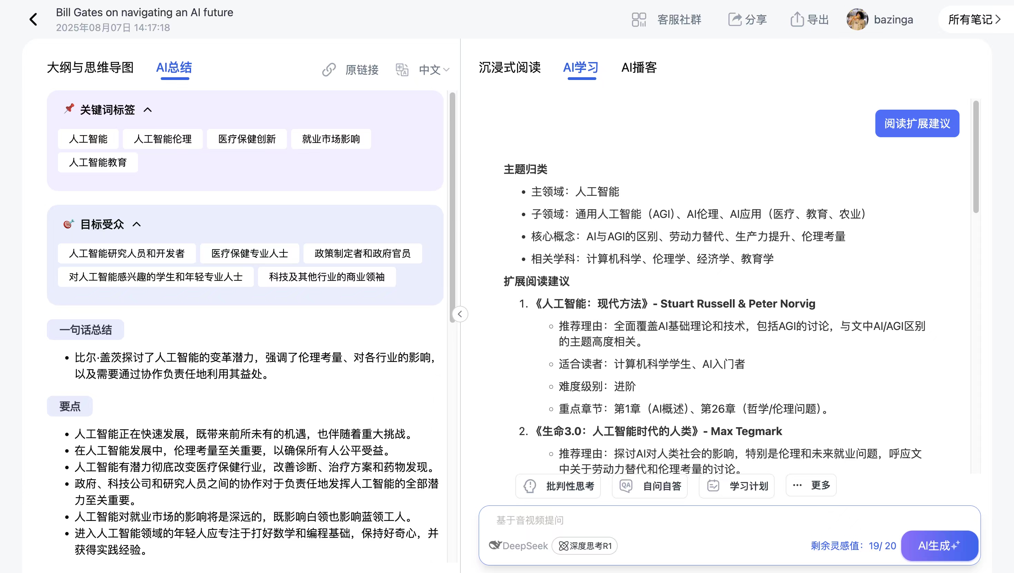Click 对人工智能感兴趣的学生和年轻专业人士 tag
Image resolution: width=1014 pixels, height=573 pixels.
tap(156, 277)
